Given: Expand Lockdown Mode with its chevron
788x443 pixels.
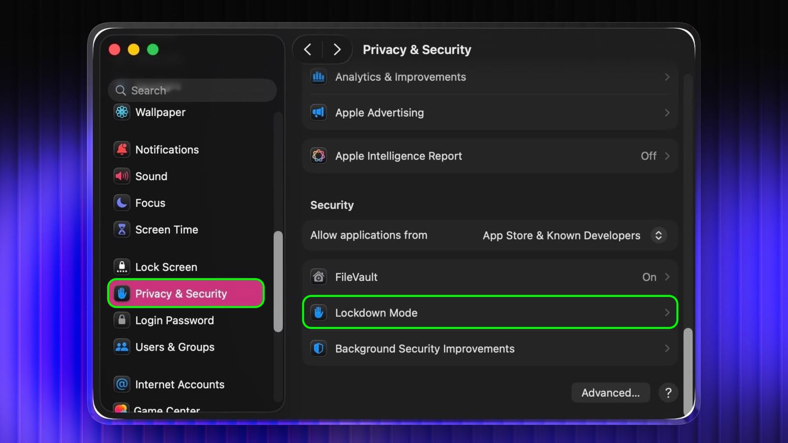Looking at the screenshot, I should coord(667,313).
